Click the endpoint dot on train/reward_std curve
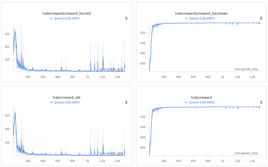This screenshot has height=167, width=268. 125,152
